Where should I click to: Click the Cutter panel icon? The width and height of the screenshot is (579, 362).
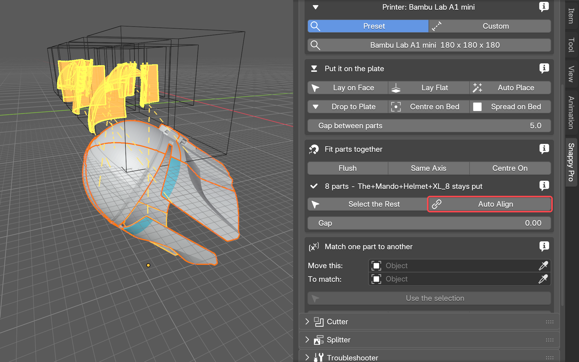(318, 322)
